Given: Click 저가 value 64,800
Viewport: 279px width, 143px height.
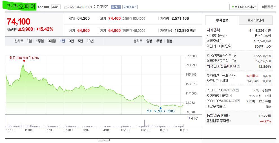Looking at the screenshot, I should [114, 31].
